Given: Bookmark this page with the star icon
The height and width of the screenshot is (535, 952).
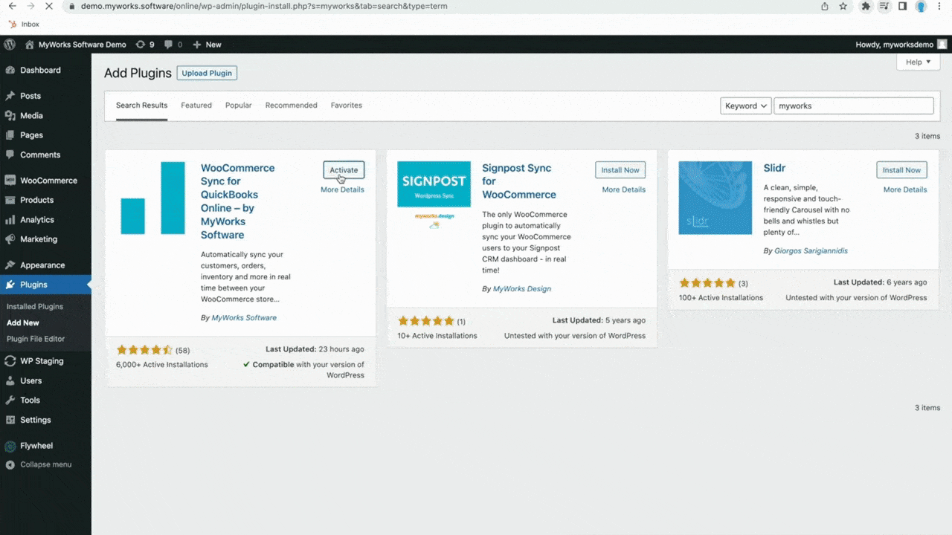Looking at the screenshot, I should pos(843,6).
